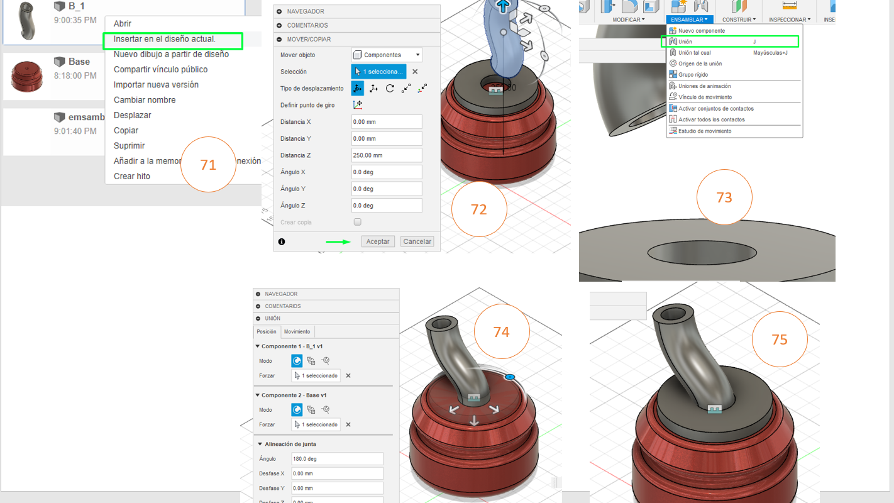Viewport: 894px width, 503px height.
Task: Choose Between Two Faces mode for Componente 2
Action: click(x=311, y=410)
